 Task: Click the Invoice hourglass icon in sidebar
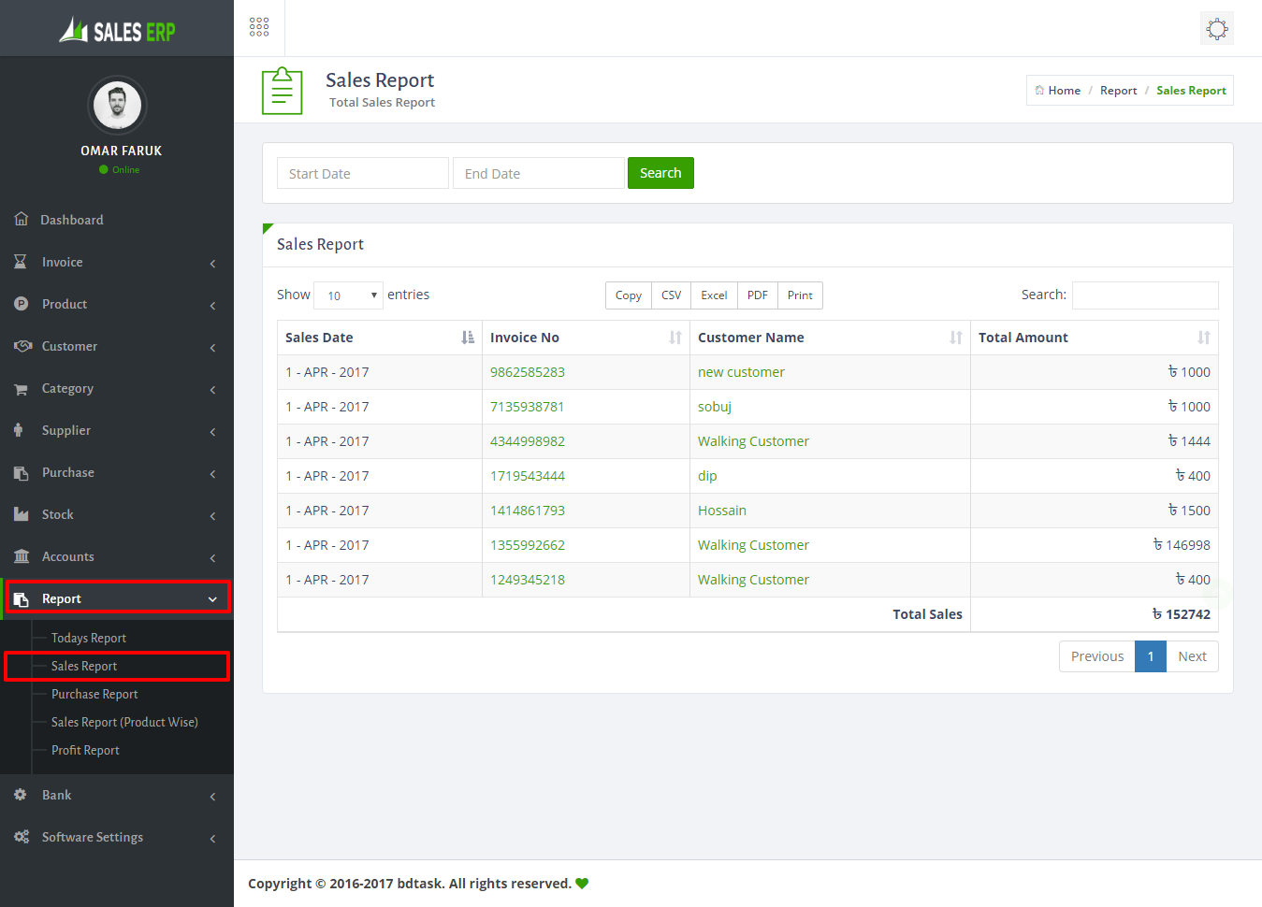point(21,262)
